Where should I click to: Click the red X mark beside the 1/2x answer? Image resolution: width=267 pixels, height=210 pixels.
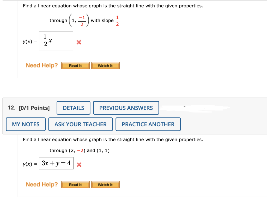pos(79,42)
